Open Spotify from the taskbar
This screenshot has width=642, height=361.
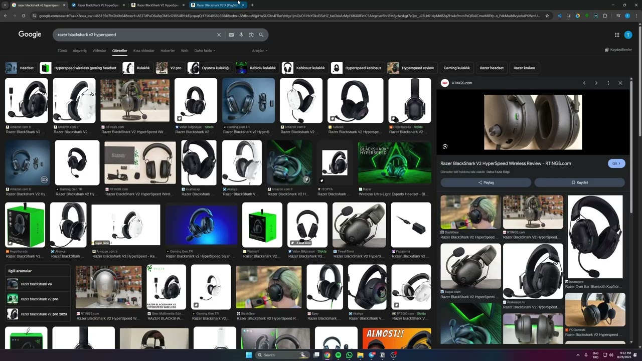(338, 355)
